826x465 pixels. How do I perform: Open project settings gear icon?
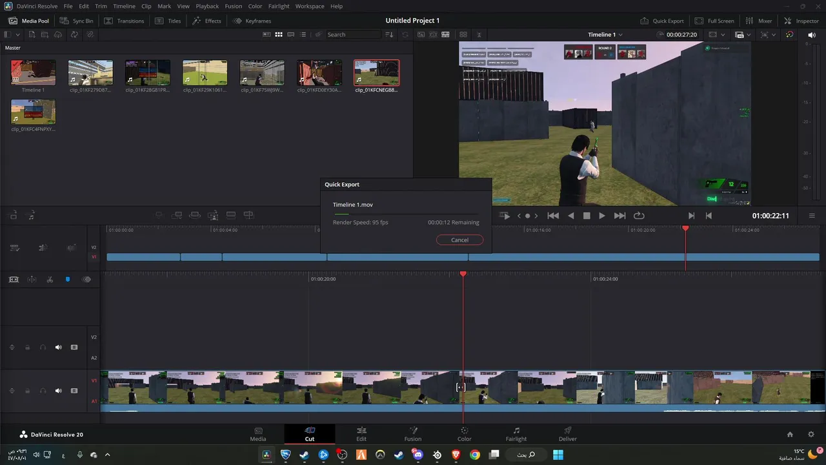811,435
